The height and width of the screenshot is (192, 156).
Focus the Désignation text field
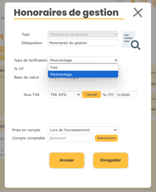[x=83, y=43]
